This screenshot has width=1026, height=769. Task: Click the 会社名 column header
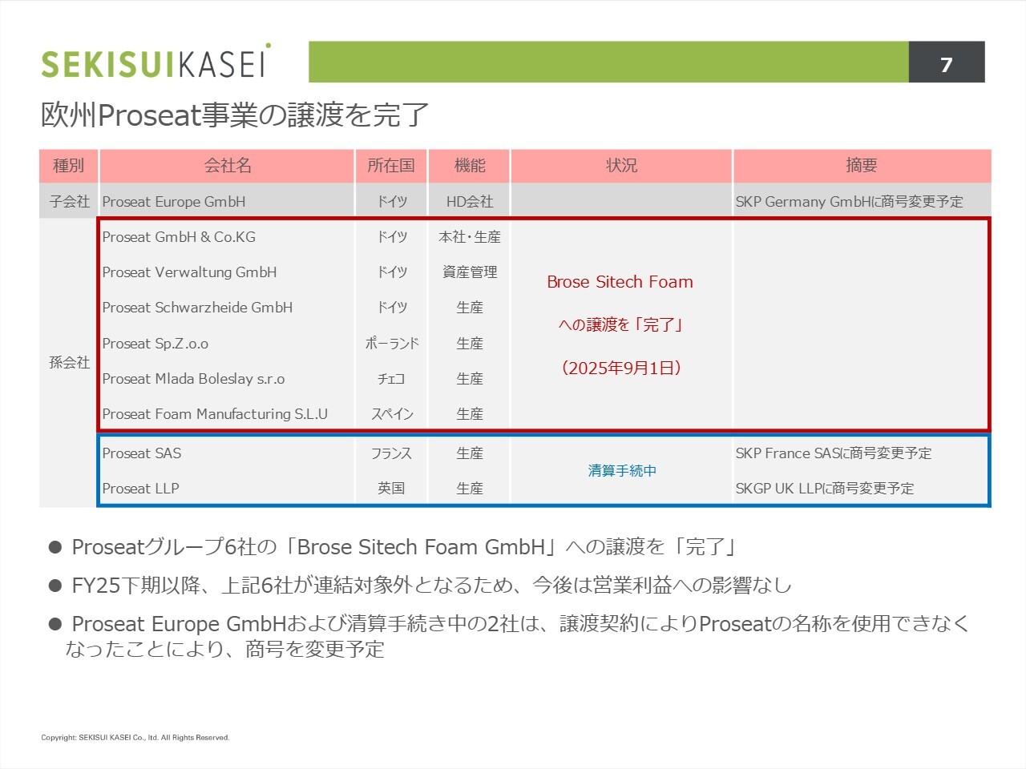pos(227,166)
